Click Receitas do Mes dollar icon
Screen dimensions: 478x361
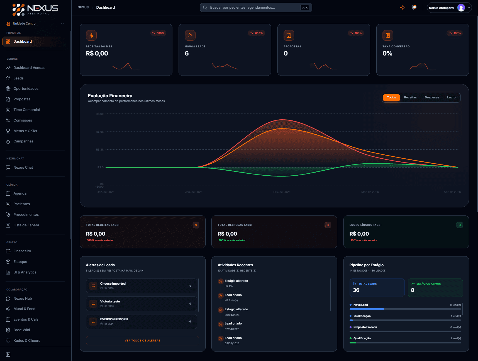[x=91, y=35]
